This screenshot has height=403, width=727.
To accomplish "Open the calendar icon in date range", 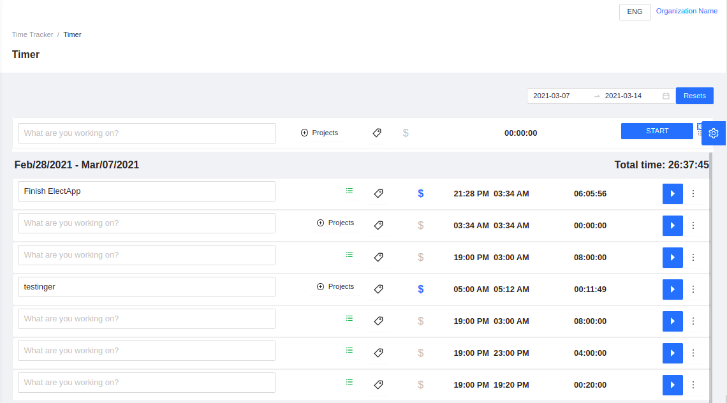I will pyautogui.click(x=666, y=96).
